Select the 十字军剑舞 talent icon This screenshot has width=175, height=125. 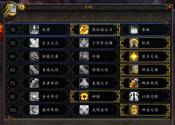84,43
